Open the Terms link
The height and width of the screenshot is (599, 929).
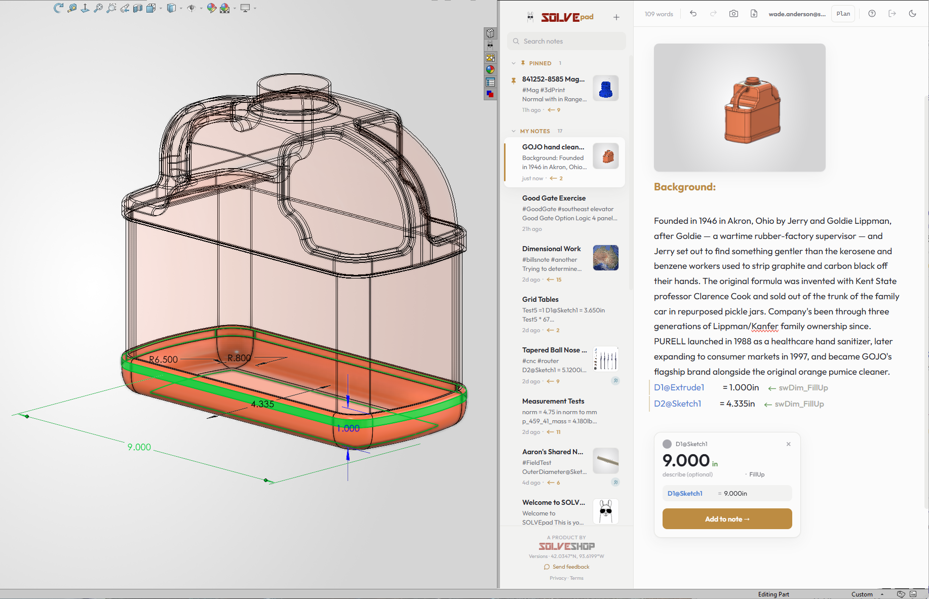click(x=576, y=578)
